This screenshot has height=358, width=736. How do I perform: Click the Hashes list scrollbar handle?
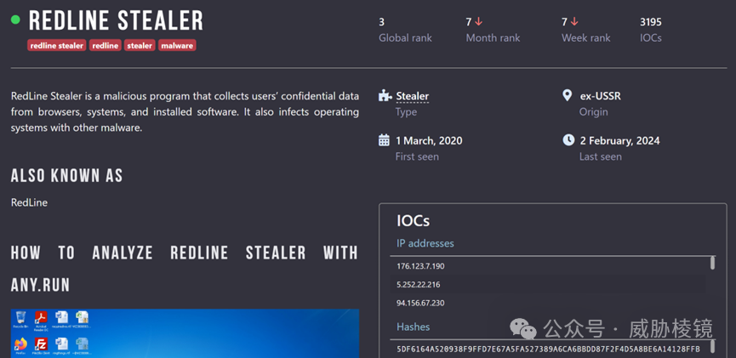pyautogui.click(x=712, y=346)
